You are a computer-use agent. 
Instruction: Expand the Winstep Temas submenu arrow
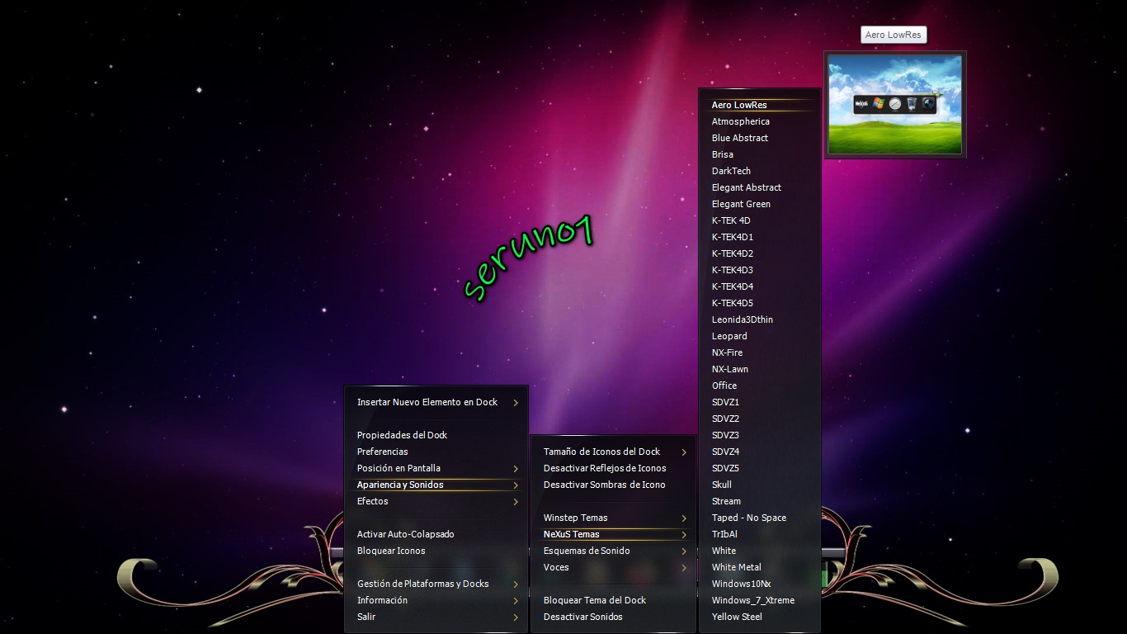tap(684, 518)
